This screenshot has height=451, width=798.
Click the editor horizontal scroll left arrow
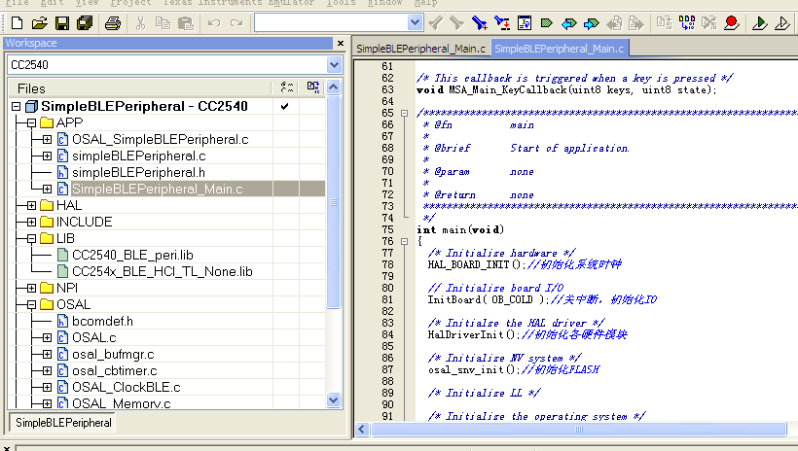(362, 430)
